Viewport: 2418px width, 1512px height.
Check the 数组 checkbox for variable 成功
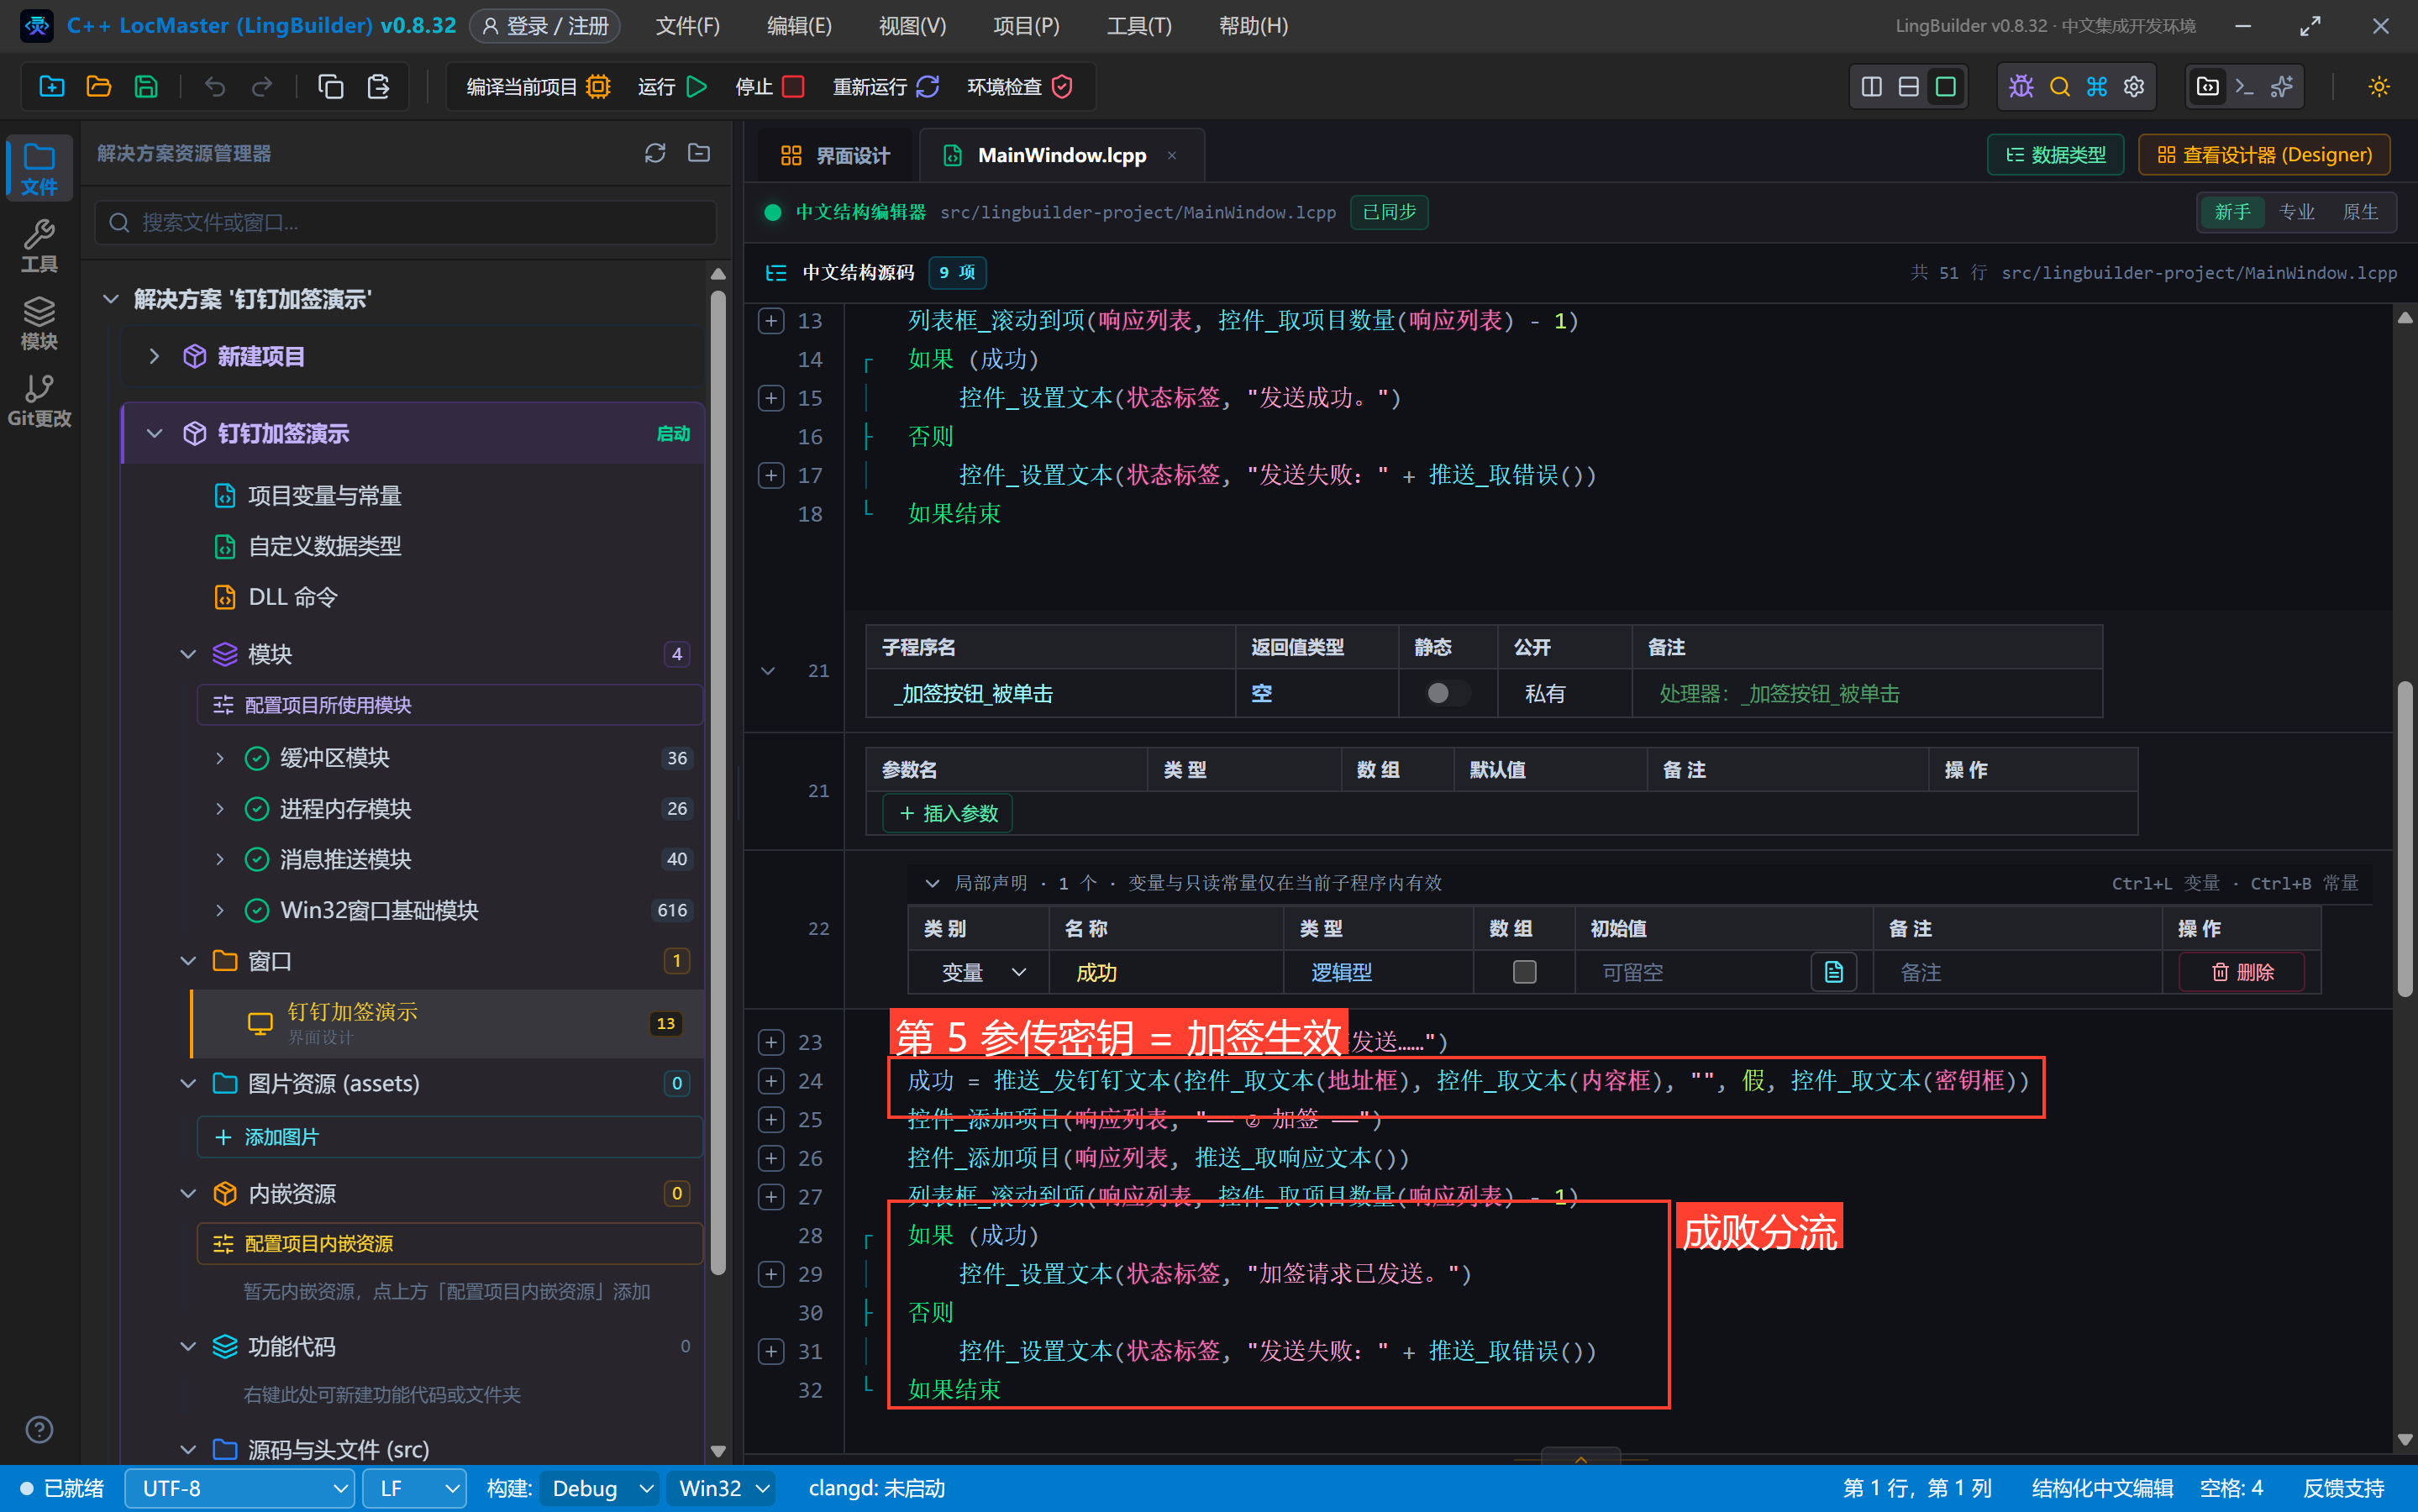click(1524, 972)
